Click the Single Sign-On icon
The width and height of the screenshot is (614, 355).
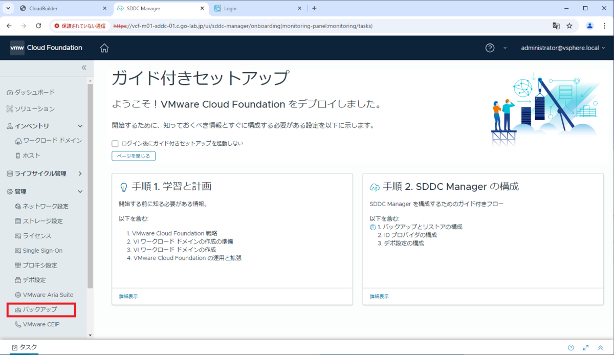18,251
